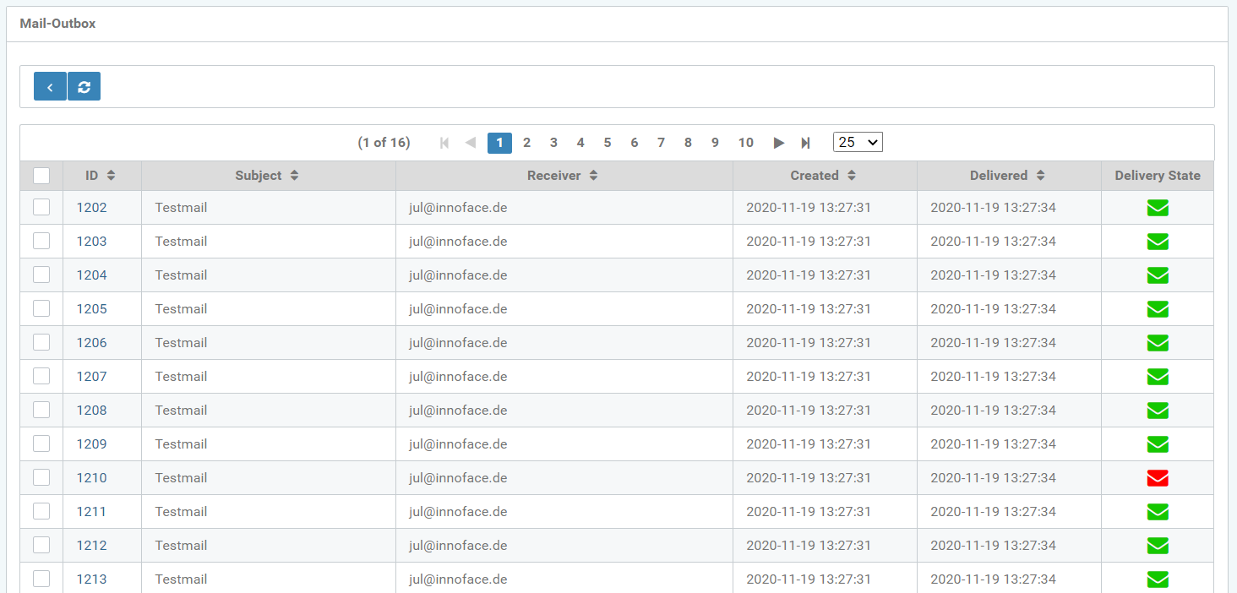Switch to page 10
This screenshot has width=1237, height=593.
pyautogui.click(x=745, y=143)
